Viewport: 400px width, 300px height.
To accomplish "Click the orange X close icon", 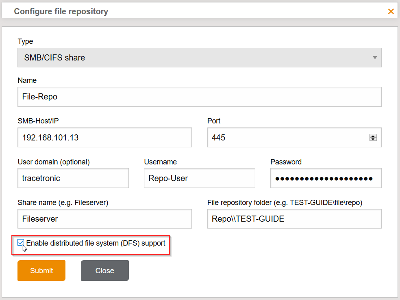I will click(391, 11).
